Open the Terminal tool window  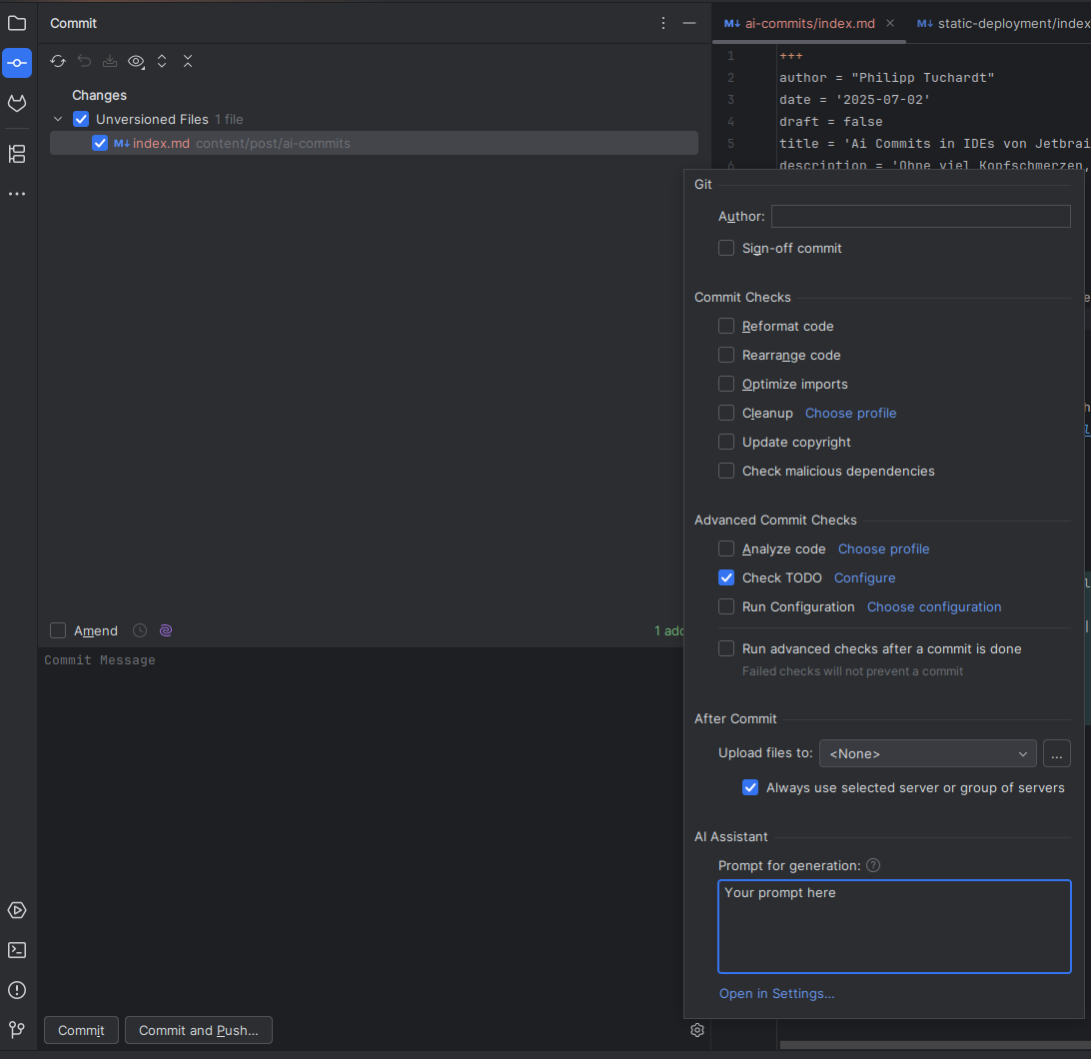pos(17,950)
